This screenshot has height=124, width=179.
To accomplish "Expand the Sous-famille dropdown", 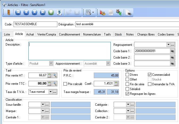I will point(43,105).
